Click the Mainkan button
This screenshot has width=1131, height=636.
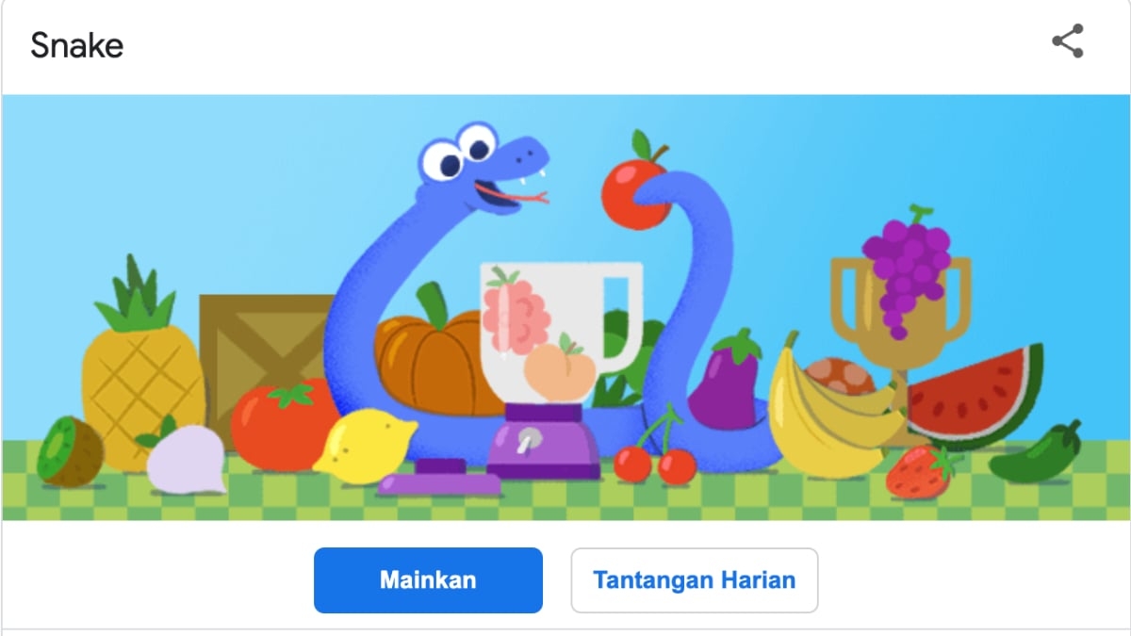[428, 580]
